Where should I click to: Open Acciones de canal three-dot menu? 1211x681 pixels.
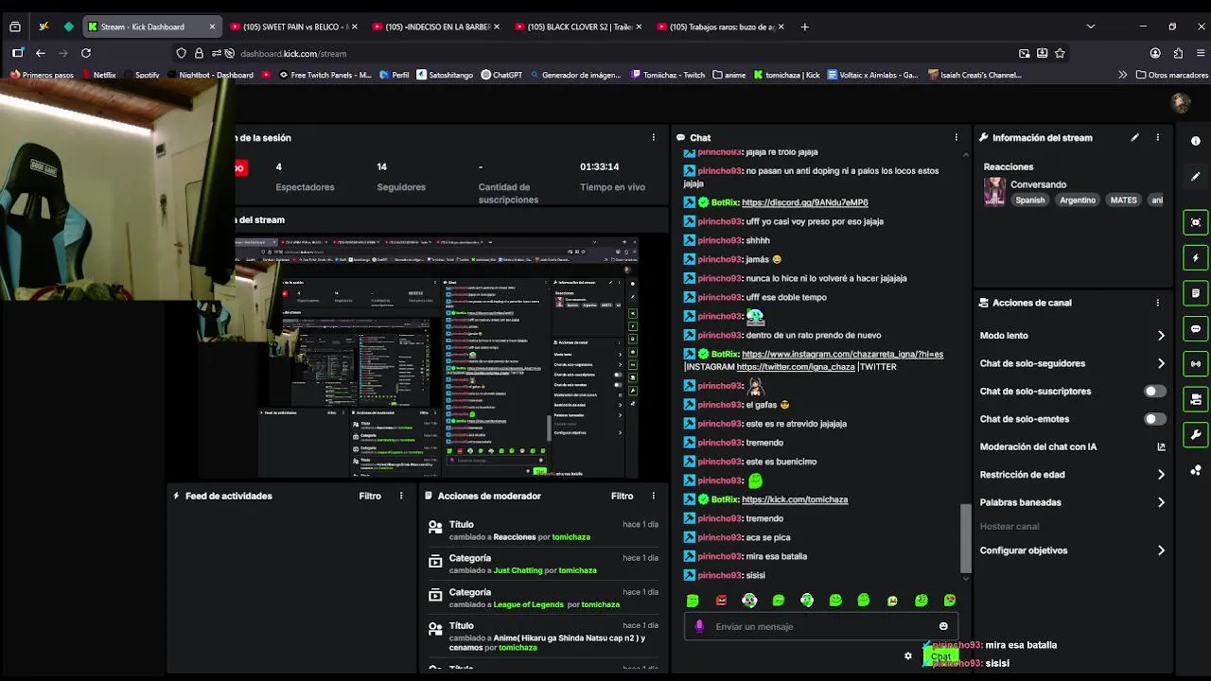pos(1157,303)
